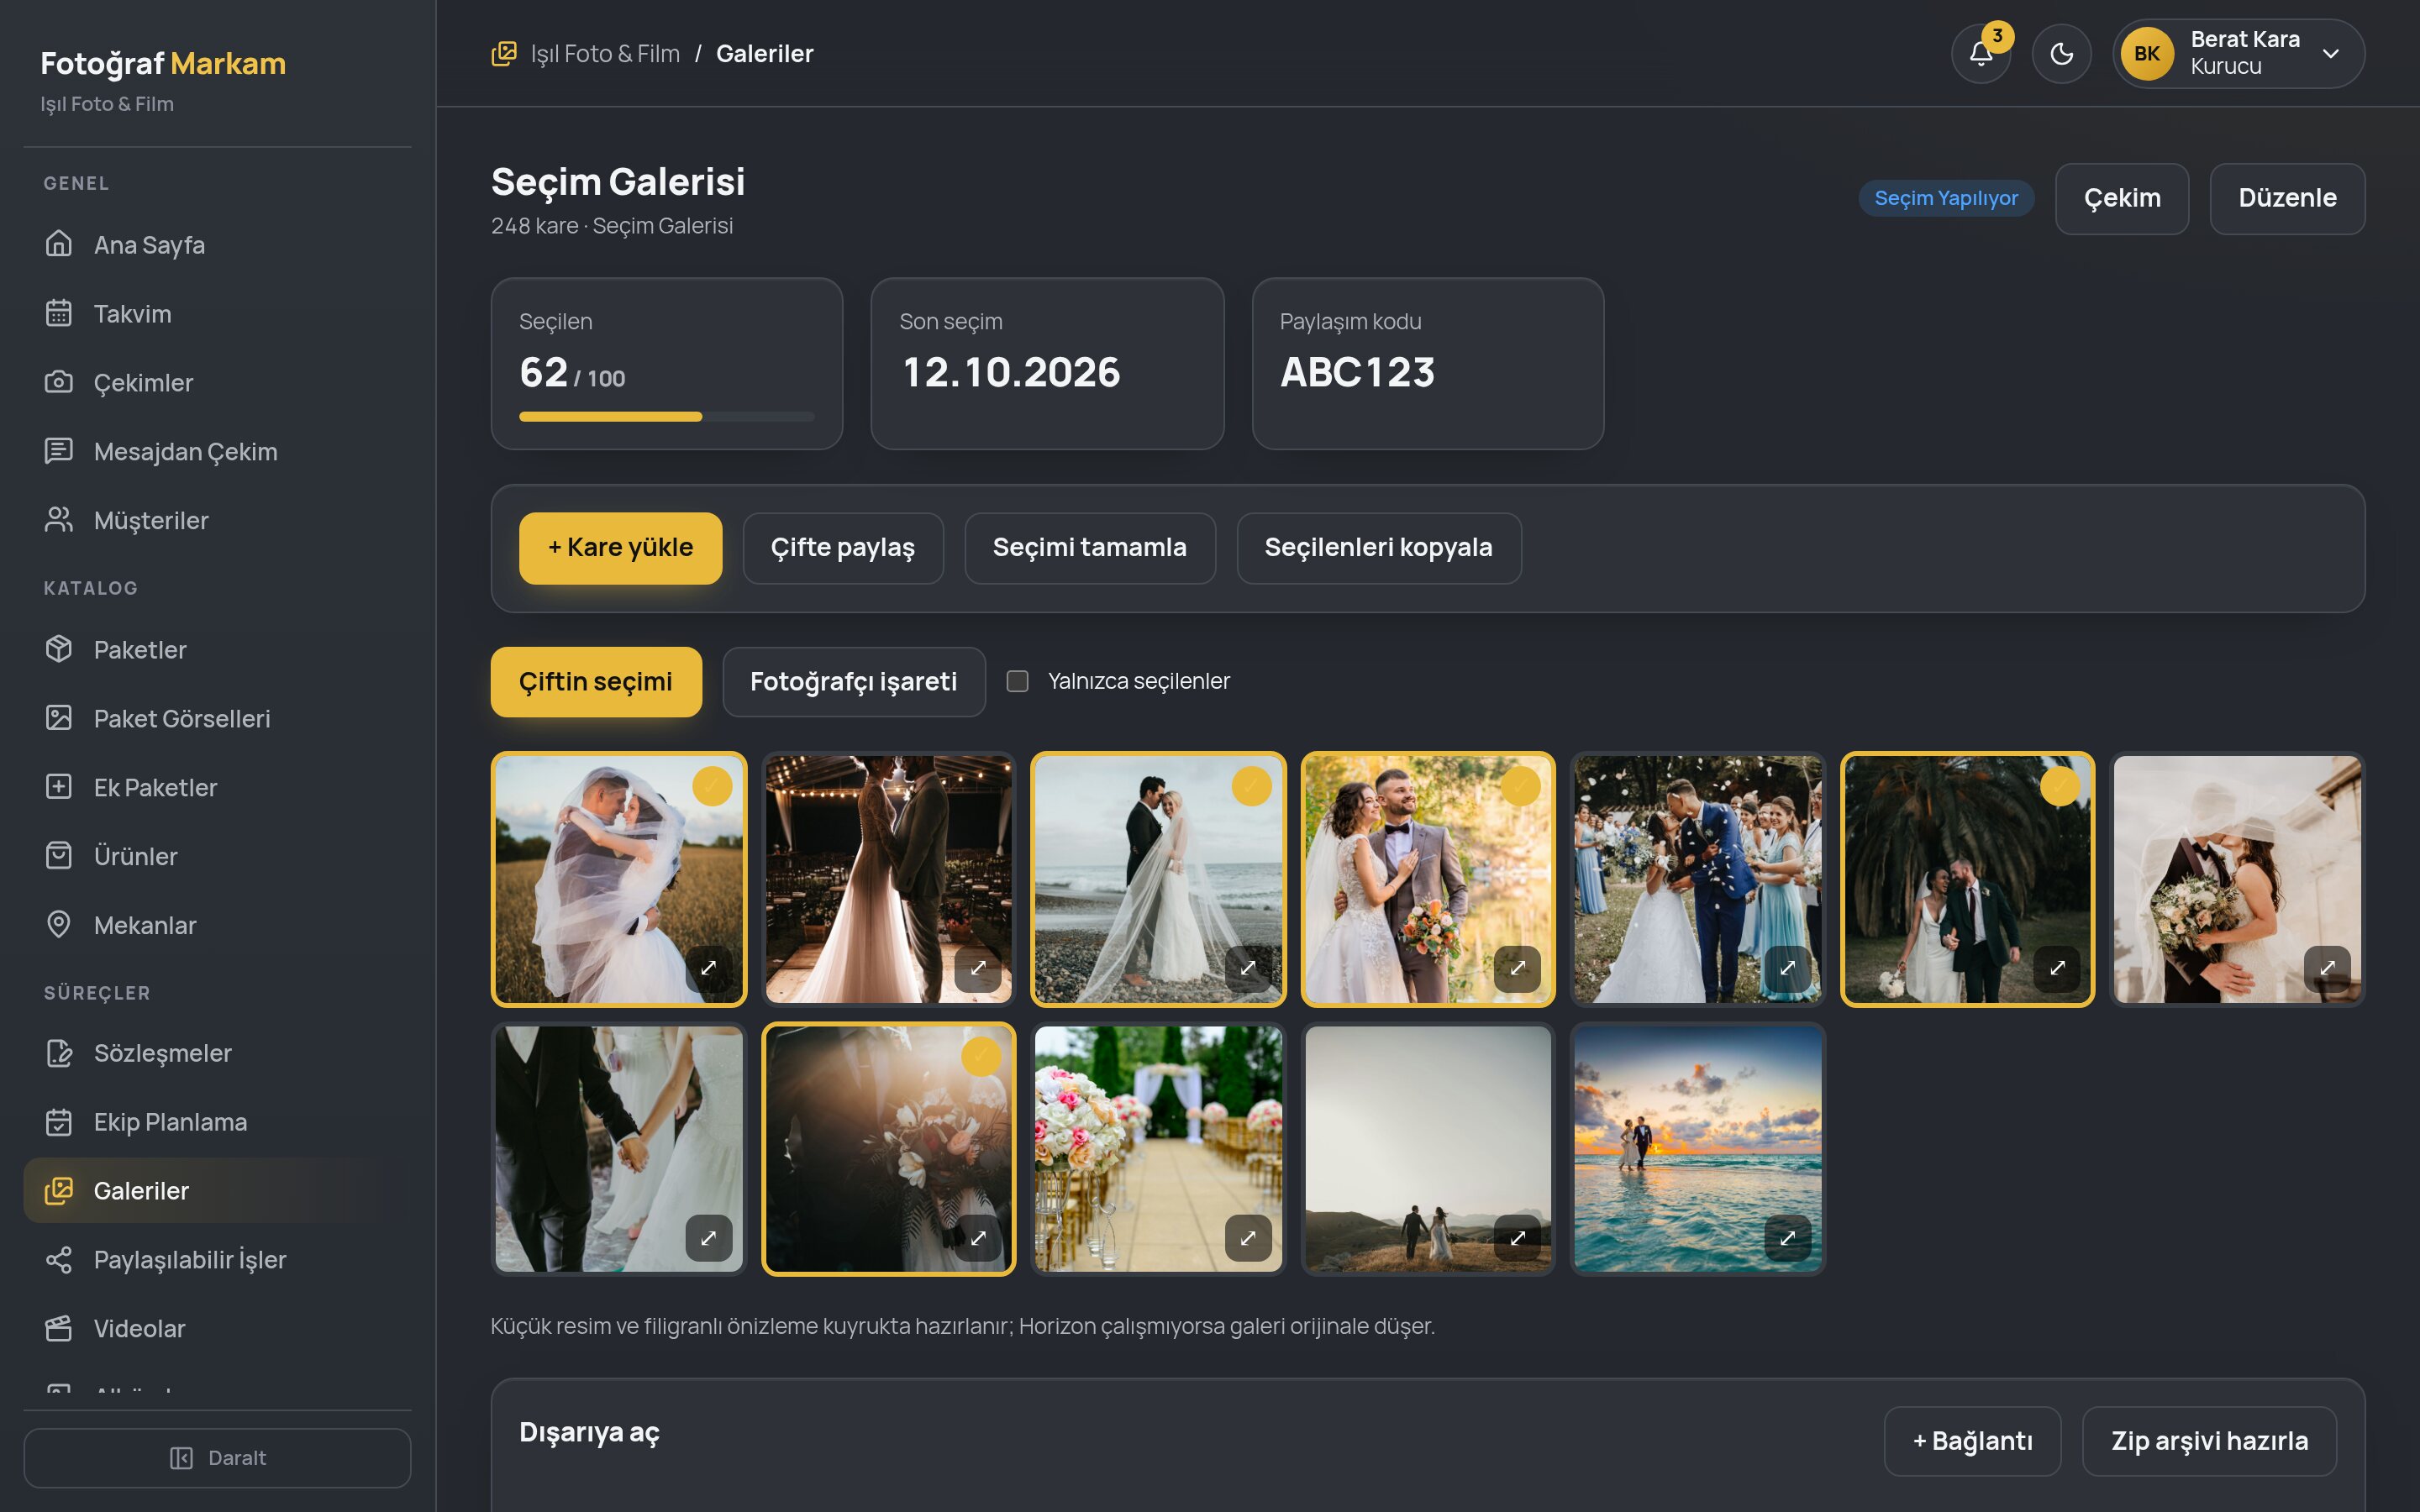Viewport: 2420px width, 1512px height.
Task: Switch to Fotoğrafçı işareti tab
Action: click(x=854, y=682)
